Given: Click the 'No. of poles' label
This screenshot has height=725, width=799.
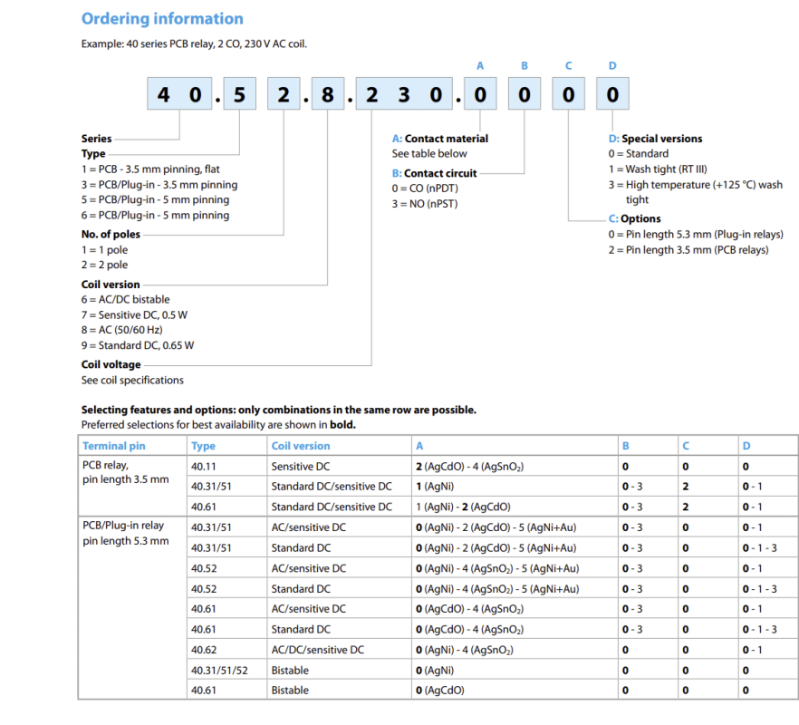Looking at the screenshot, I should point(111,234).
